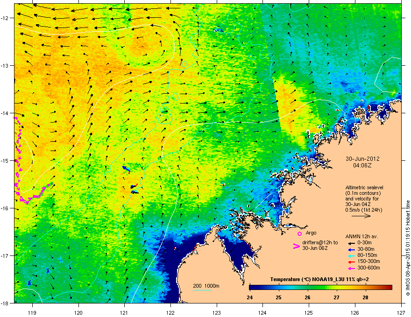Click the color bar value 25
Screen dimensions: 411x317
[279, 297]
